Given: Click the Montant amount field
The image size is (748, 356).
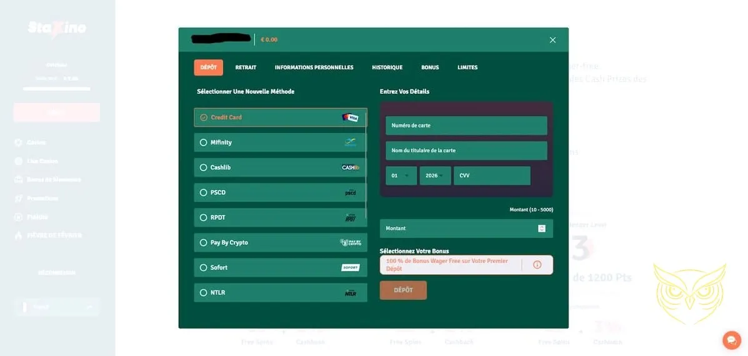Looking at the screenshot, I should click(466, 229).
